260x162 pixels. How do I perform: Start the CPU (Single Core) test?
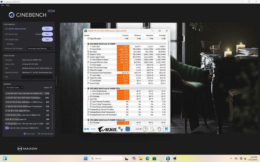pos(47,39)
